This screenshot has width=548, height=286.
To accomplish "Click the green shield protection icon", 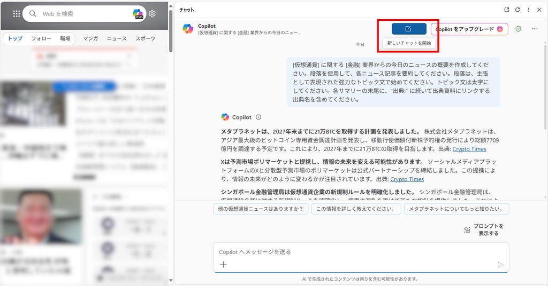I will (x=518, y=29).
